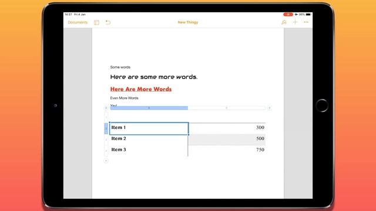Open the three-dot more menu

pos(306,22)
